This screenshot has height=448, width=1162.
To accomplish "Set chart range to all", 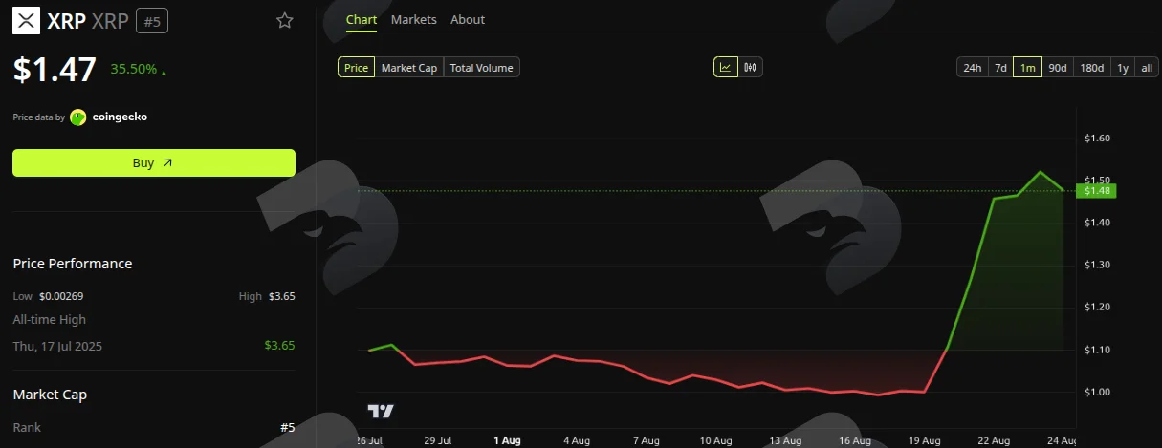I will click(x=1147, y=68).
